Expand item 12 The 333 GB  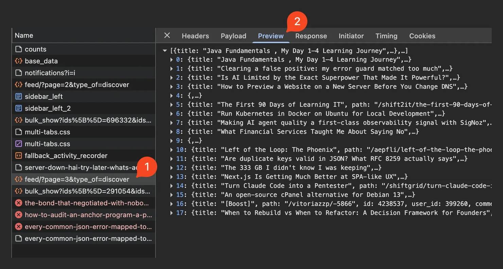coord(172,168)
